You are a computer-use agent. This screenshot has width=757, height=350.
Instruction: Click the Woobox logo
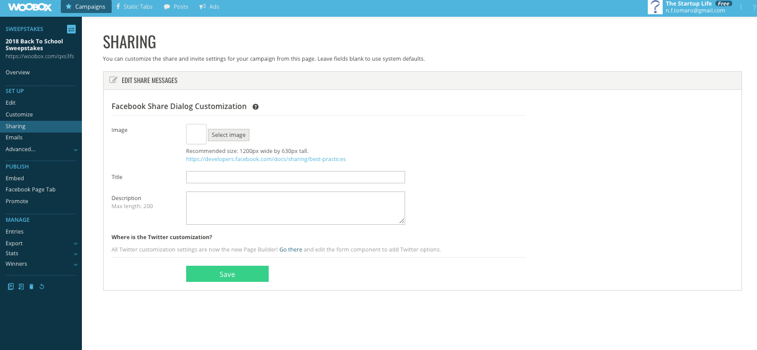[29, 6]
